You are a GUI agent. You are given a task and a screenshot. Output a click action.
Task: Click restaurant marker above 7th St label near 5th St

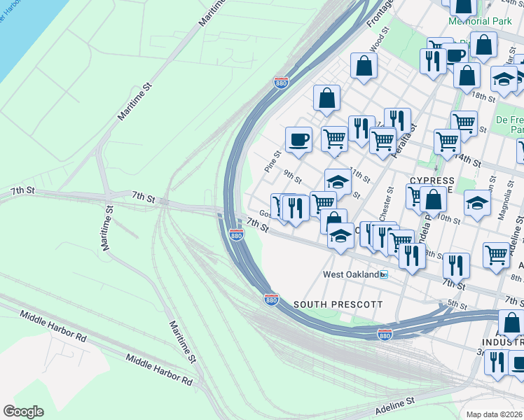(x=456, y=269)
